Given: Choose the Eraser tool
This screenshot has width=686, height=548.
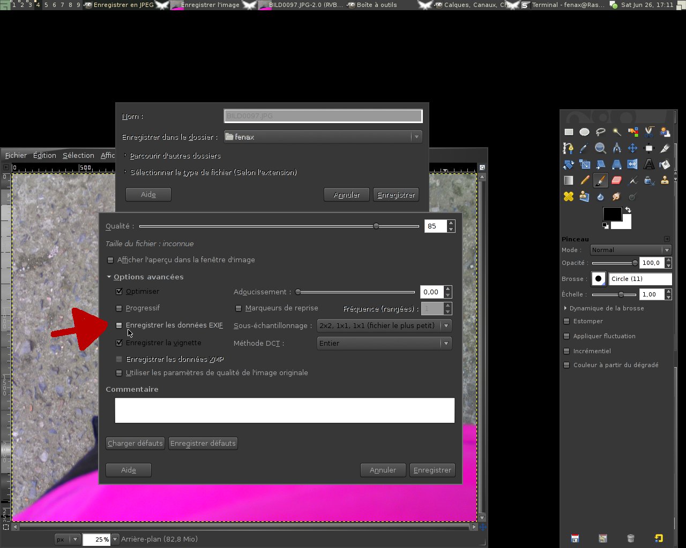Looking at the screenshot, I should [x=616, y=180].
